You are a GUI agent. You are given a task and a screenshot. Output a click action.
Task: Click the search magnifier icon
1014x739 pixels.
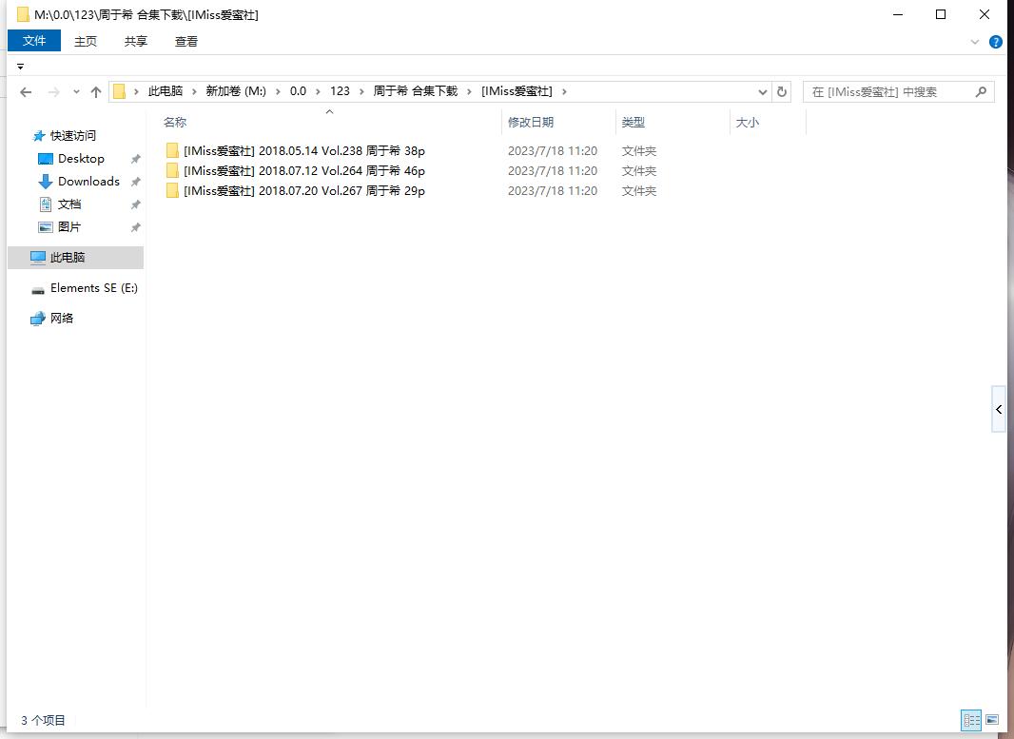[981, 92]
